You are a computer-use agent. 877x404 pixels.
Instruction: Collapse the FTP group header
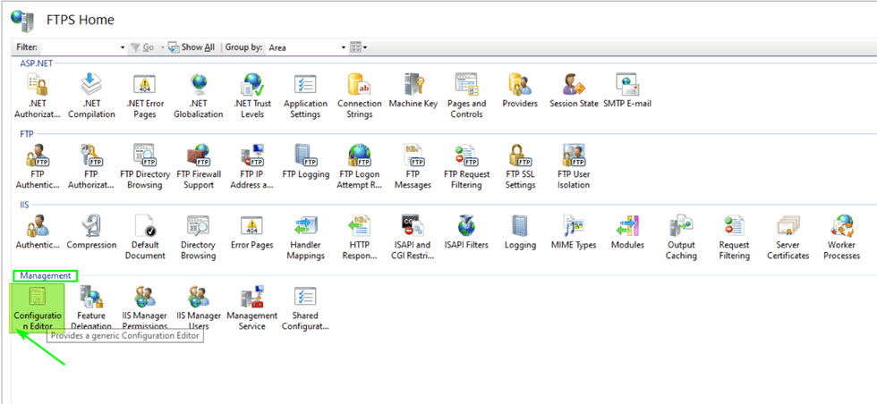pyautogui.click(x=27, y=134)
